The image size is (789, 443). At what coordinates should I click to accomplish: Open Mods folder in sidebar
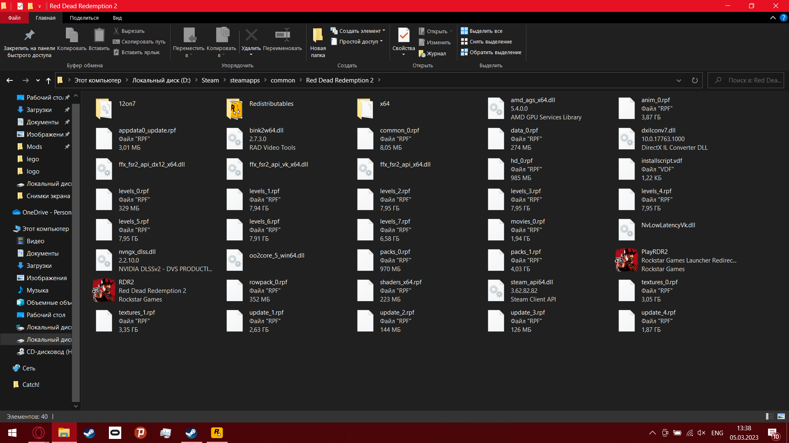34,147
